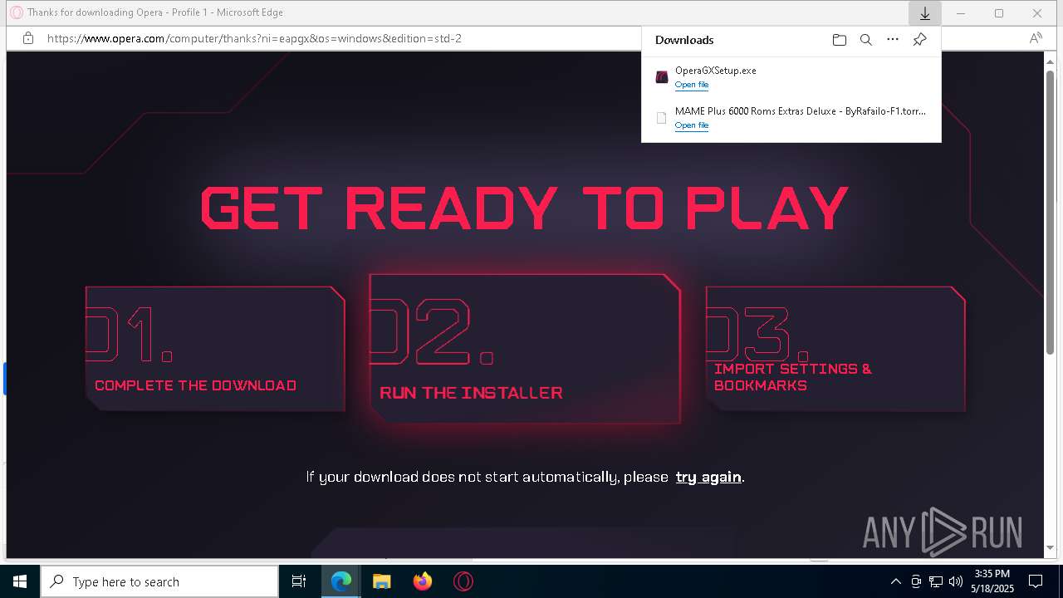Click the taskbar clock and date

992,581
